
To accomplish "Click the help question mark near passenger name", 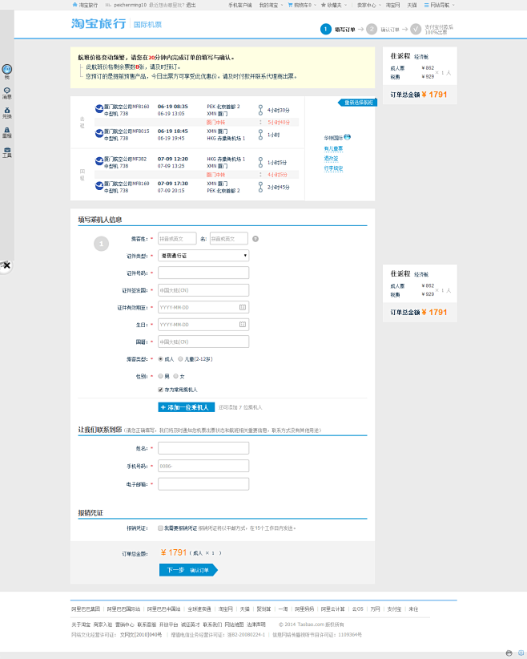I will pos(255,239).
